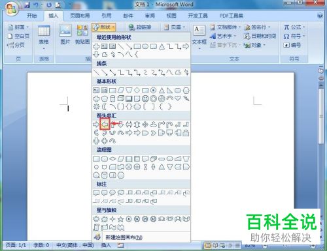Click the 编号 number button
Image resolution: width=327 pixels, height=251 pixels.
click(x=292, y=45)
